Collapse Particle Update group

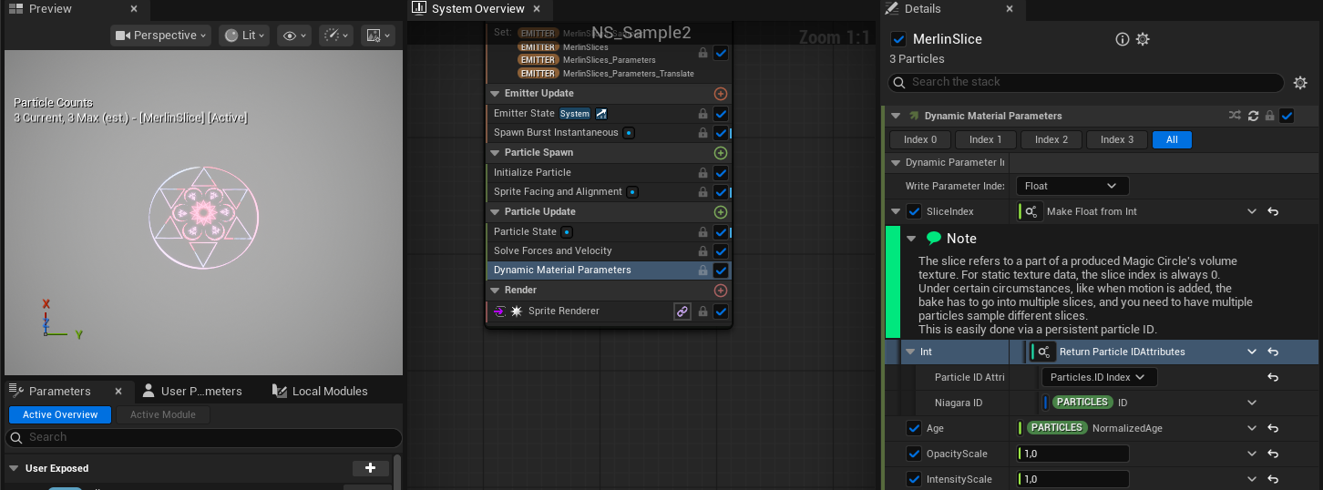[495, 212]
